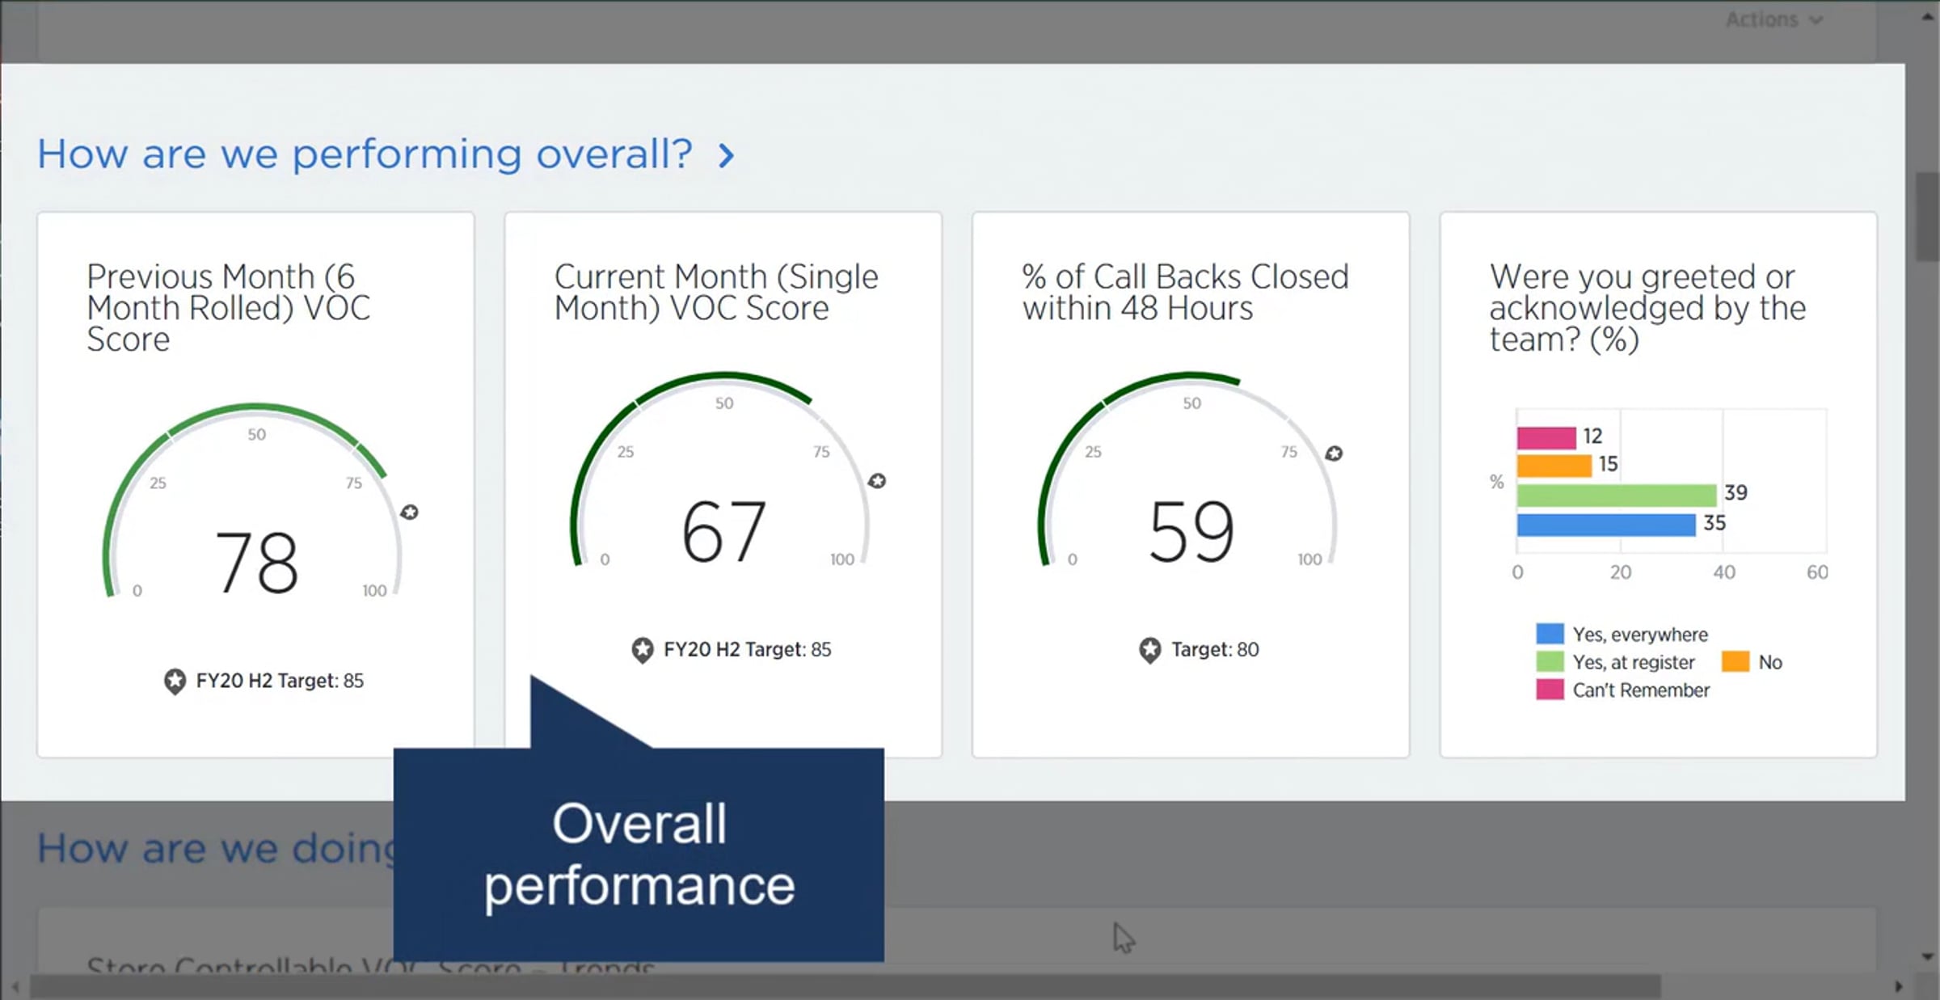Click the horizontal scrollbar left arrow
The image size is (1940, 1000).
pos(15,987)
